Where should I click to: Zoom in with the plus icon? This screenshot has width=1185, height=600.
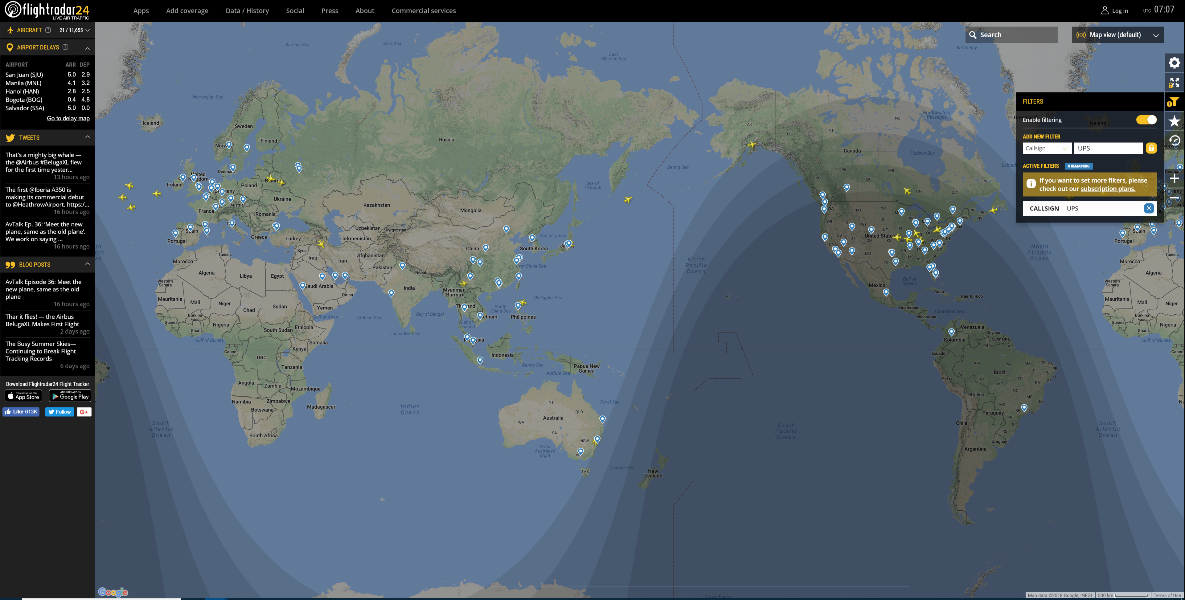[1175, 178]
